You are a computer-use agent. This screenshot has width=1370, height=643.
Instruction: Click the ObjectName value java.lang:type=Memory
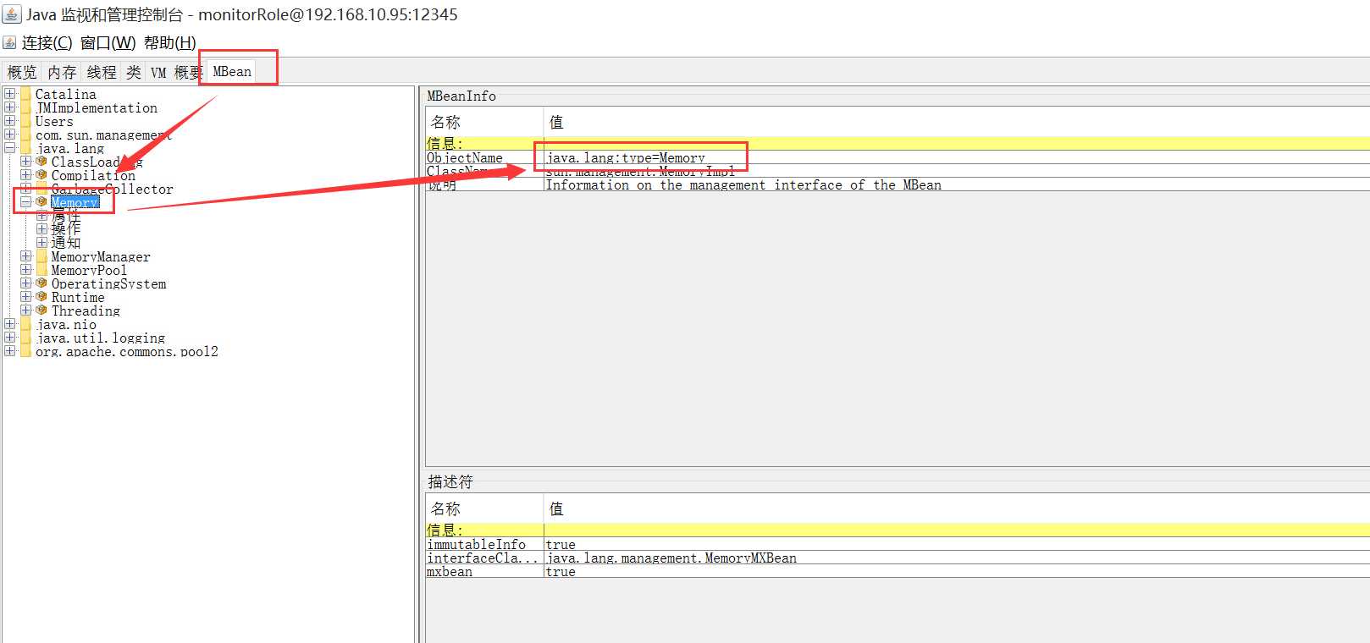[626, 157]
